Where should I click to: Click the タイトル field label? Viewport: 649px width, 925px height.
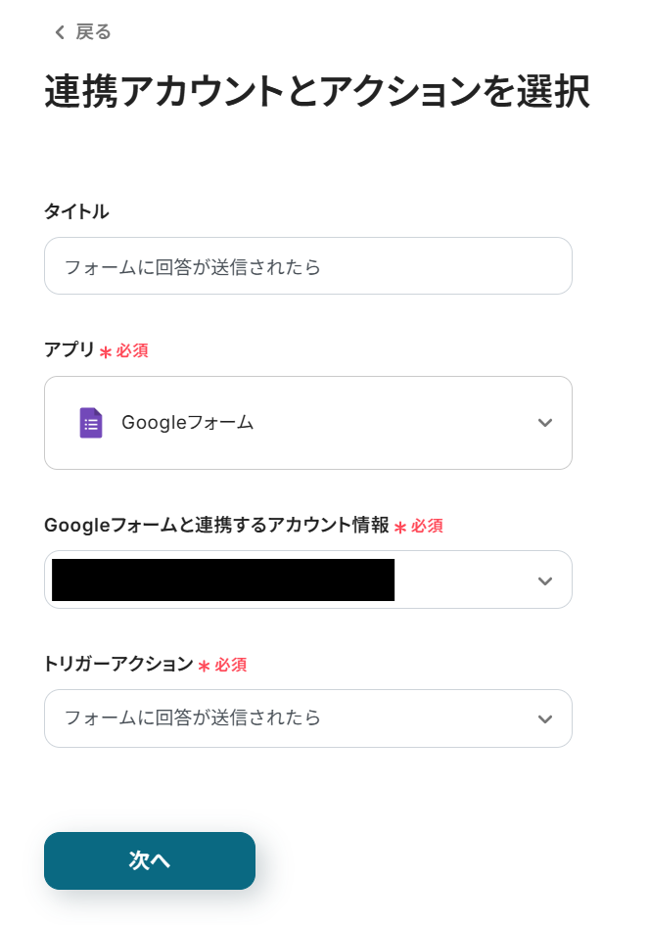(76, 211)
